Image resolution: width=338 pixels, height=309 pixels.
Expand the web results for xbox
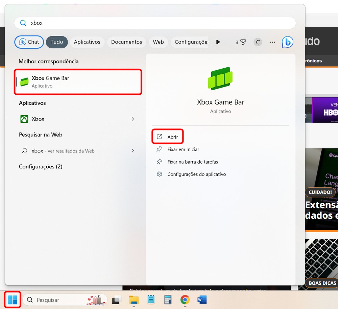[133, 150]
